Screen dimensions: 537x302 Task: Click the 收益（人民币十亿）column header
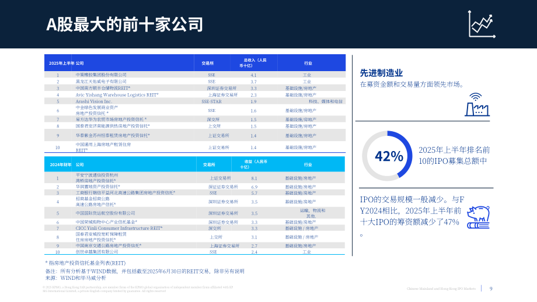coord(253,164)
